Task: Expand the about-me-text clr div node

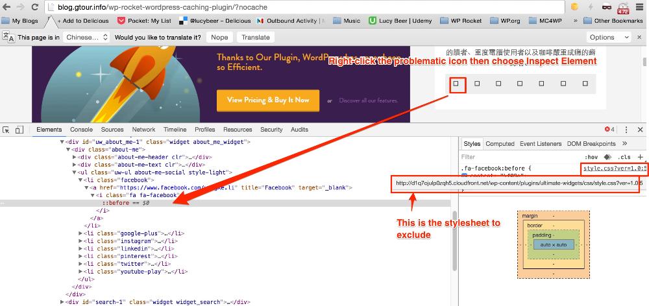Action: 75,165
